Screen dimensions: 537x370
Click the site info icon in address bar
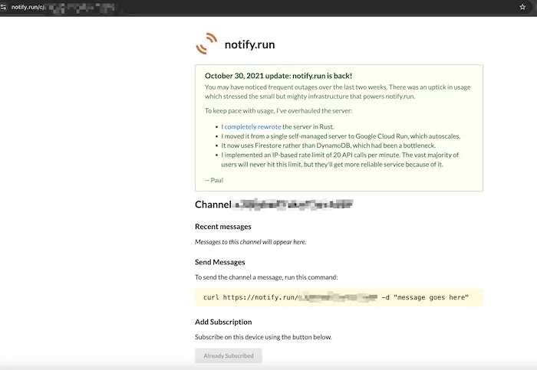4,7
